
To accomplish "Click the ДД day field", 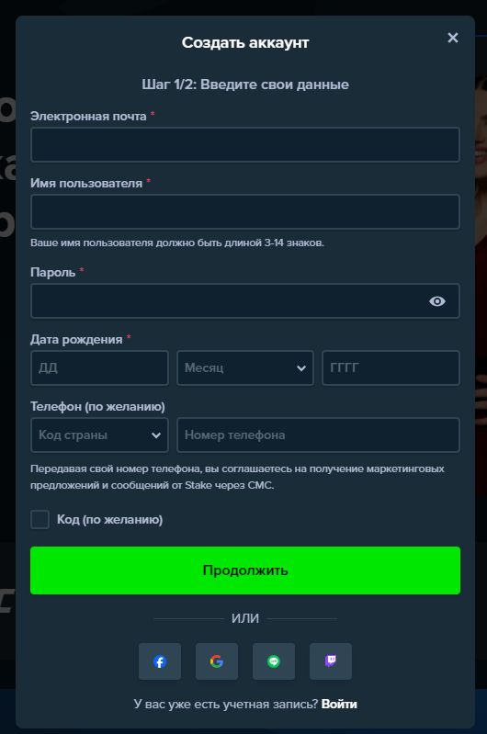I will tap(99, 368).
